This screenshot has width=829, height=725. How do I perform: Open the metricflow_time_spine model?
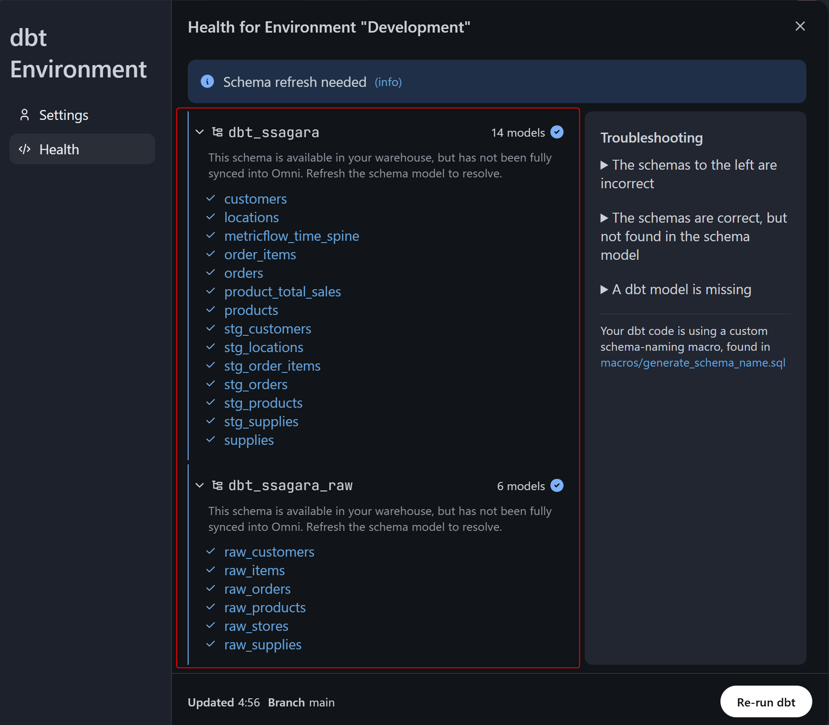[291, 236]
